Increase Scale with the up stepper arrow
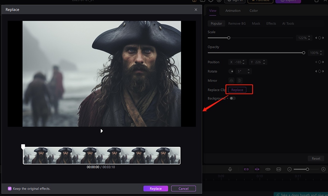The height and width of the screenshot is (196, 328). [x=309, y=36]
